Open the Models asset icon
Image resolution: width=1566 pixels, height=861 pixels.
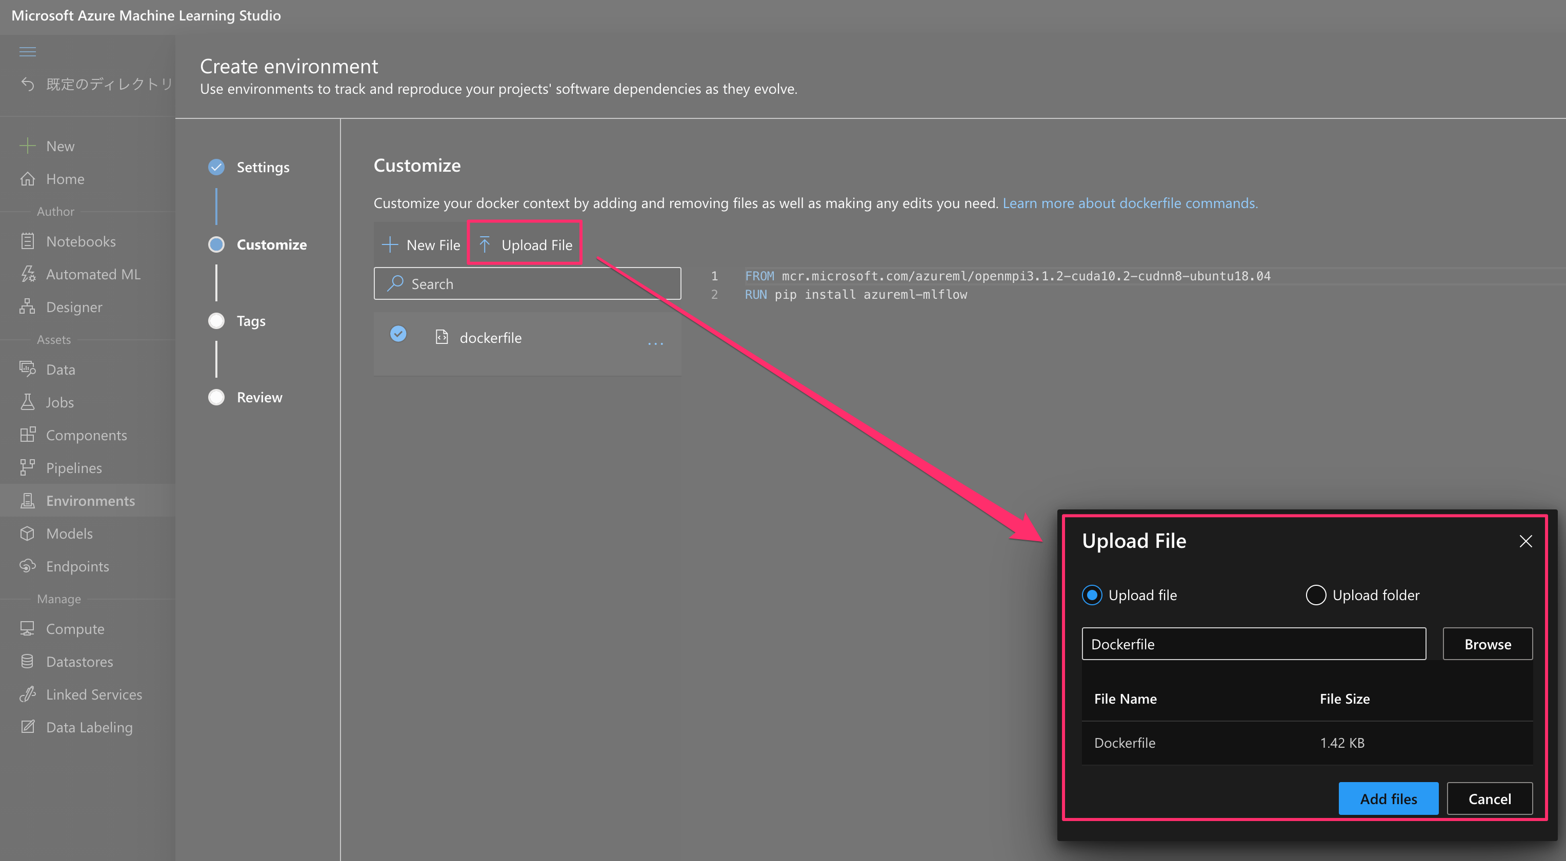[27, 534]
